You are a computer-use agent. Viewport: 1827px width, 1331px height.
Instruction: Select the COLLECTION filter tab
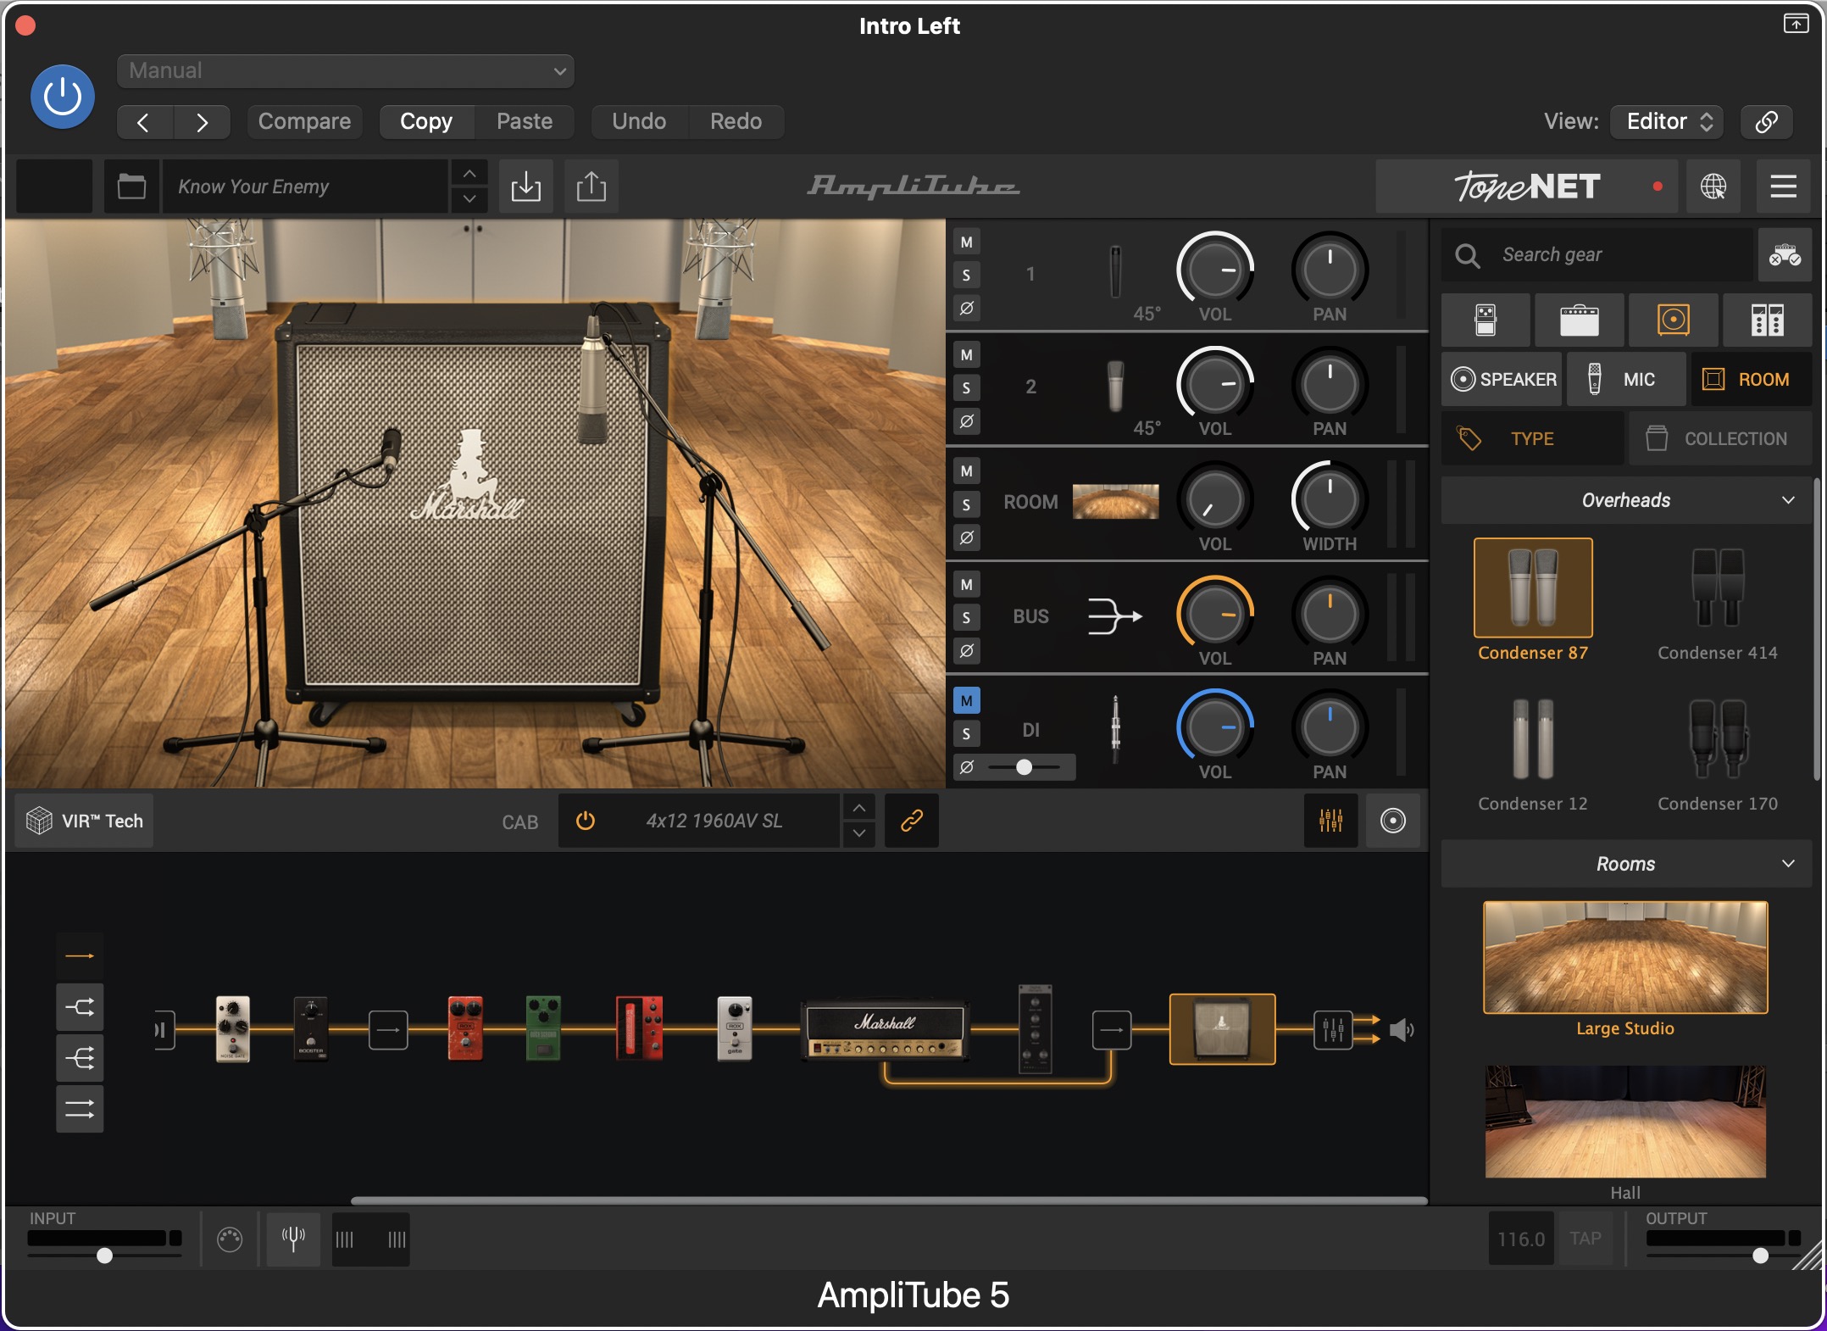(x=1720, y=439)
